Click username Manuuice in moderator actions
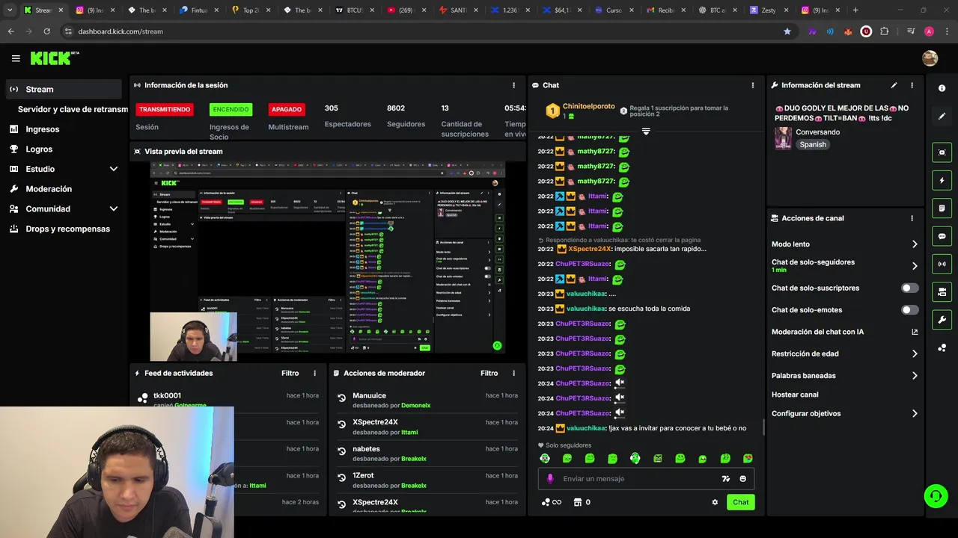Screen dimensions: 958x538 pyautogui.click(x=369, y=395)
